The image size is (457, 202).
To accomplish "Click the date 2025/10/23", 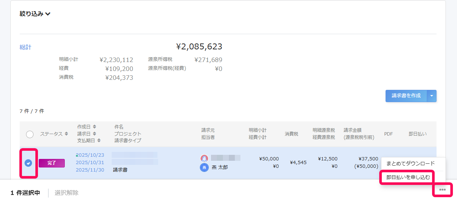I will pos(90,155).
